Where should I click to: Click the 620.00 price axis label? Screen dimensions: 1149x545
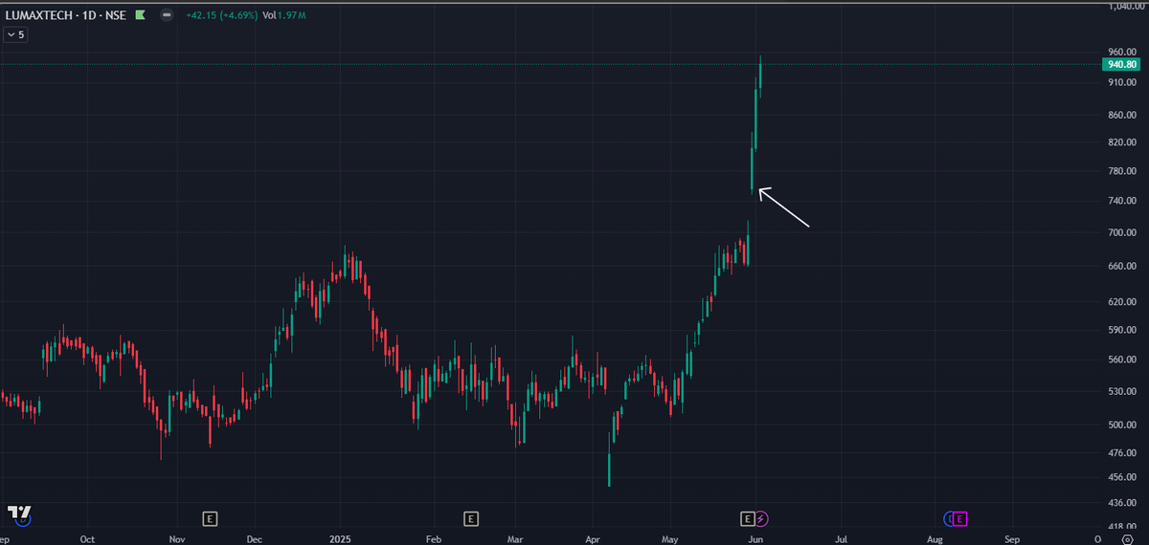[1121, 301]
